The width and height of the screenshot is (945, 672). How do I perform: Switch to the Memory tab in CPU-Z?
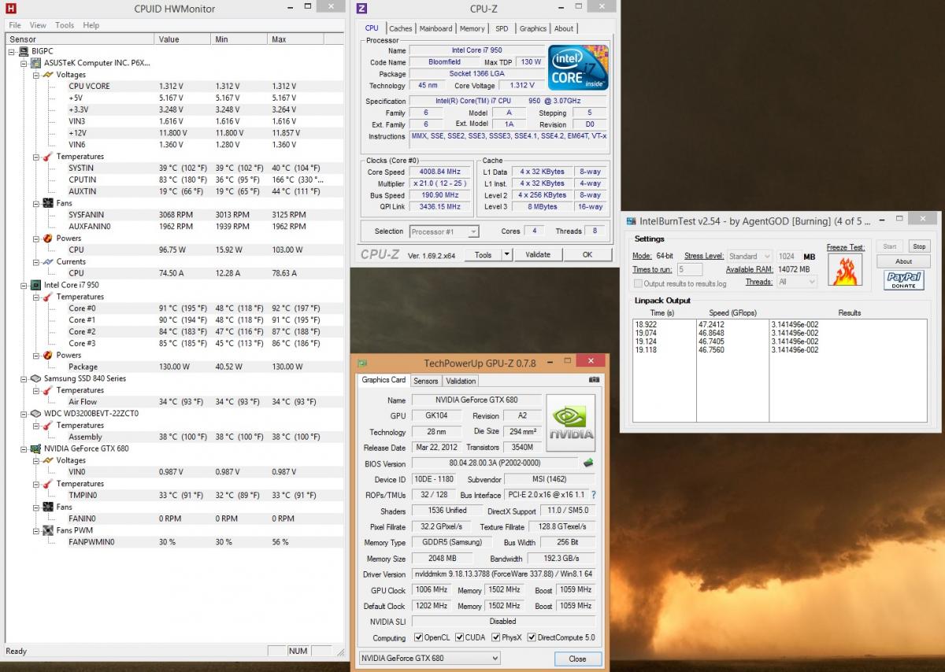coord(472,28)
